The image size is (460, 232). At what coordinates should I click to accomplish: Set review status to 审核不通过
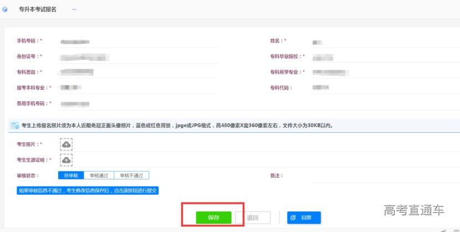point(131,176)
